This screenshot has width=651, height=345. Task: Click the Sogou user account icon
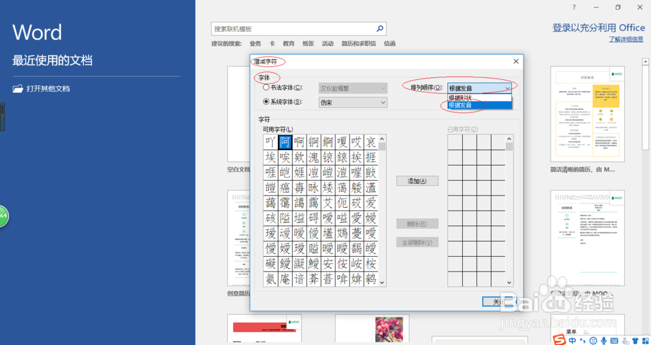pos(625,340)
